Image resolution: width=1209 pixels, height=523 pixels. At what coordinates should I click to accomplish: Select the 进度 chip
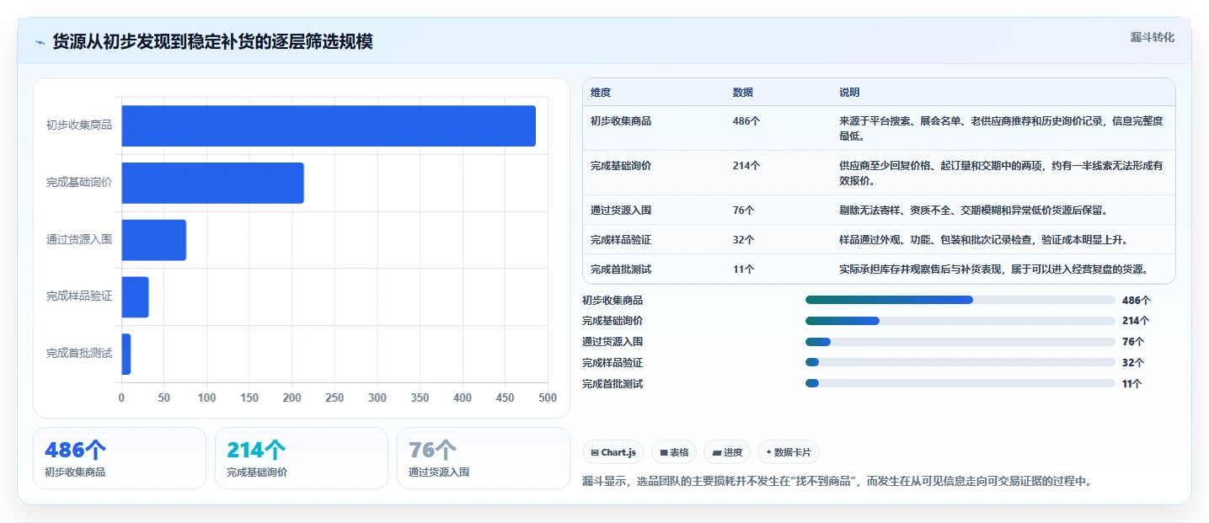pos(727,452)
